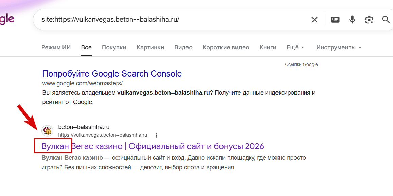Select the Книги tab

pyautogui.click(x=268, y=47)
